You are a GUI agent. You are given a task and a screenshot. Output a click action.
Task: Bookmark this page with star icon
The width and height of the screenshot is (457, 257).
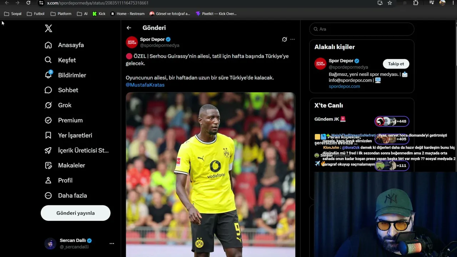[390, 3]
